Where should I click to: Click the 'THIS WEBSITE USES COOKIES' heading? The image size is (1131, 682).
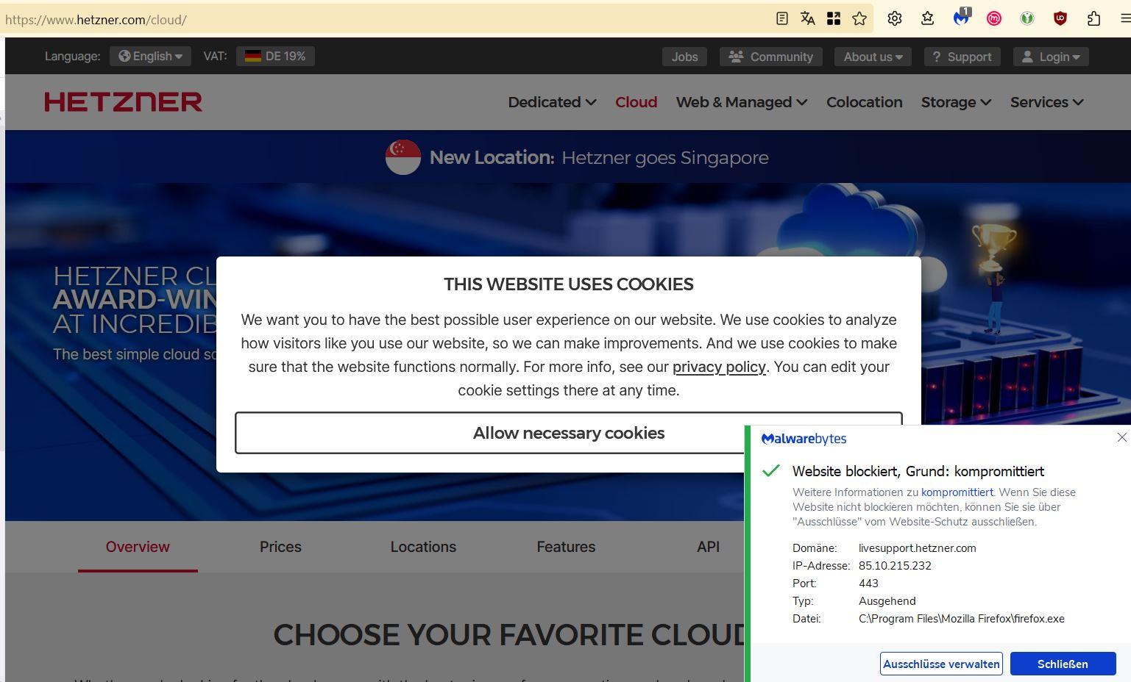pos(569,284)
